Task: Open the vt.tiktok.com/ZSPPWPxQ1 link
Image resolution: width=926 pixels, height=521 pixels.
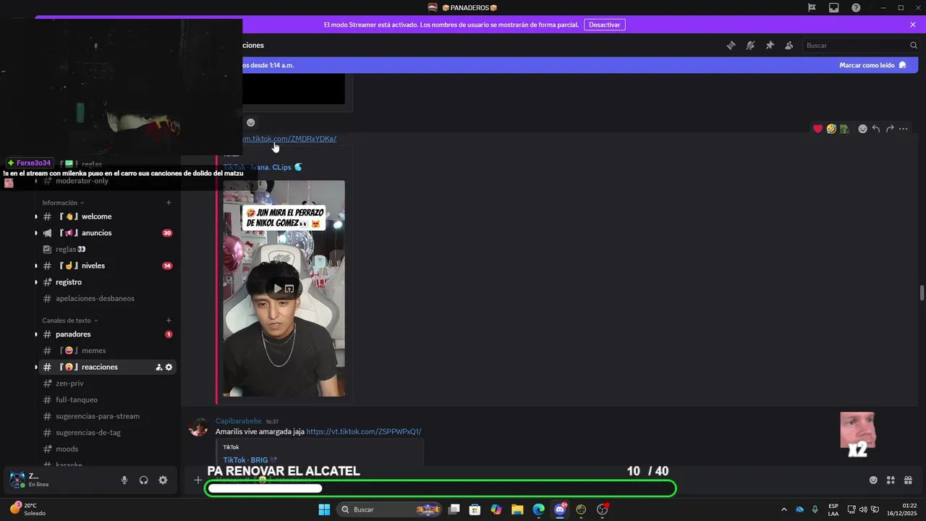Action: tap(364, 432)
